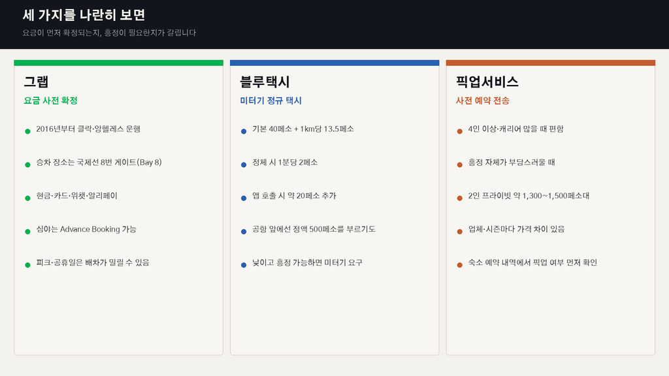Select '앱 호출 시 약 20페소 추가' bullet

pos(295,196)
